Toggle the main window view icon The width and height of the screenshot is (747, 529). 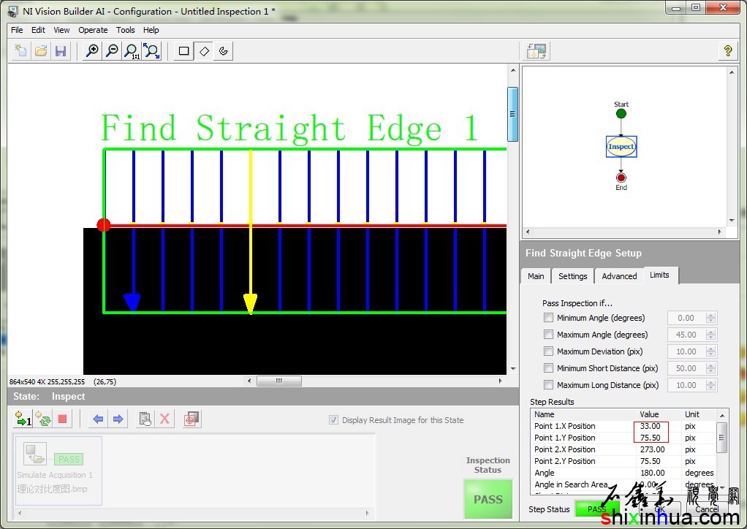click(536, 51)
